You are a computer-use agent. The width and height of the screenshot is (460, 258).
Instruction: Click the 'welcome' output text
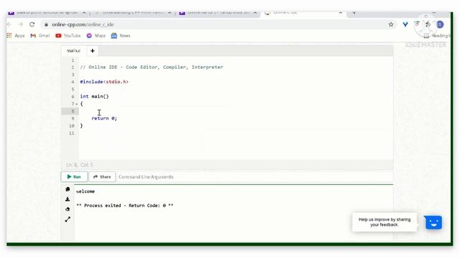click(86, 191)
